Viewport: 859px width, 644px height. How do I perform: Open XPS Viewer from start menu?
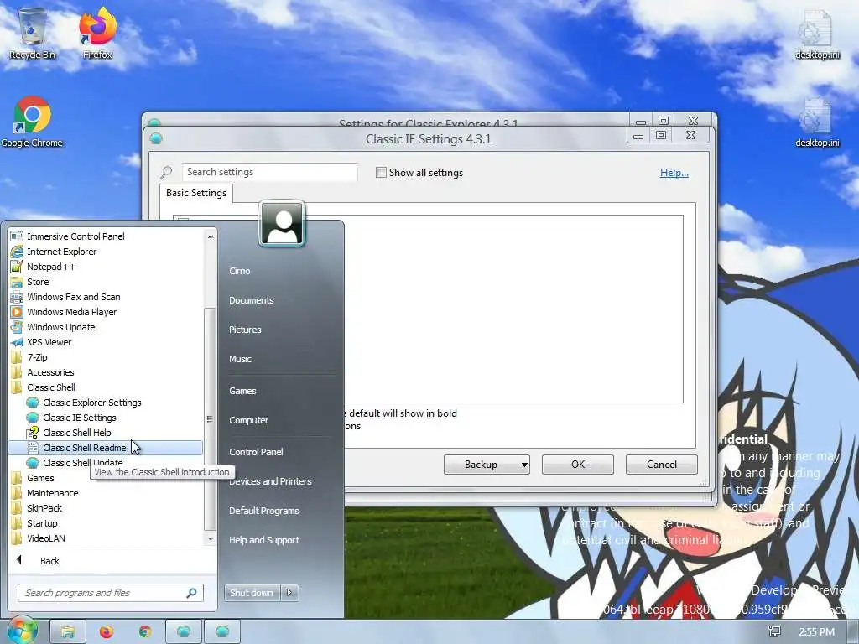[49, 342]
